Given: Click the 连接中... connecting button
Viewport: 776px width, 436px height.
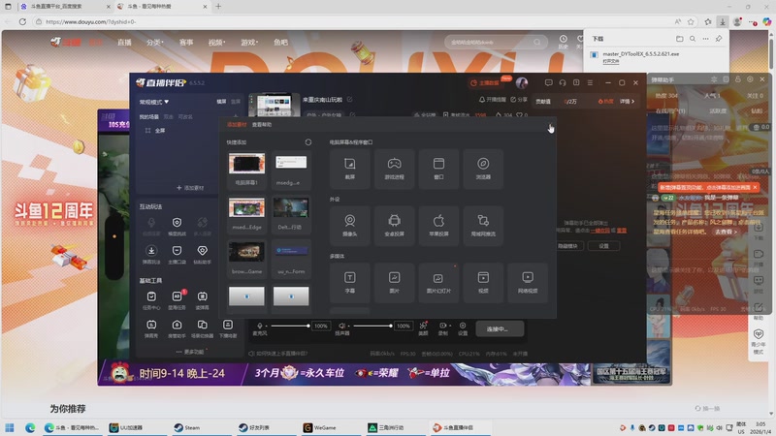Looking at the screenshot, I should coord(500,328).
